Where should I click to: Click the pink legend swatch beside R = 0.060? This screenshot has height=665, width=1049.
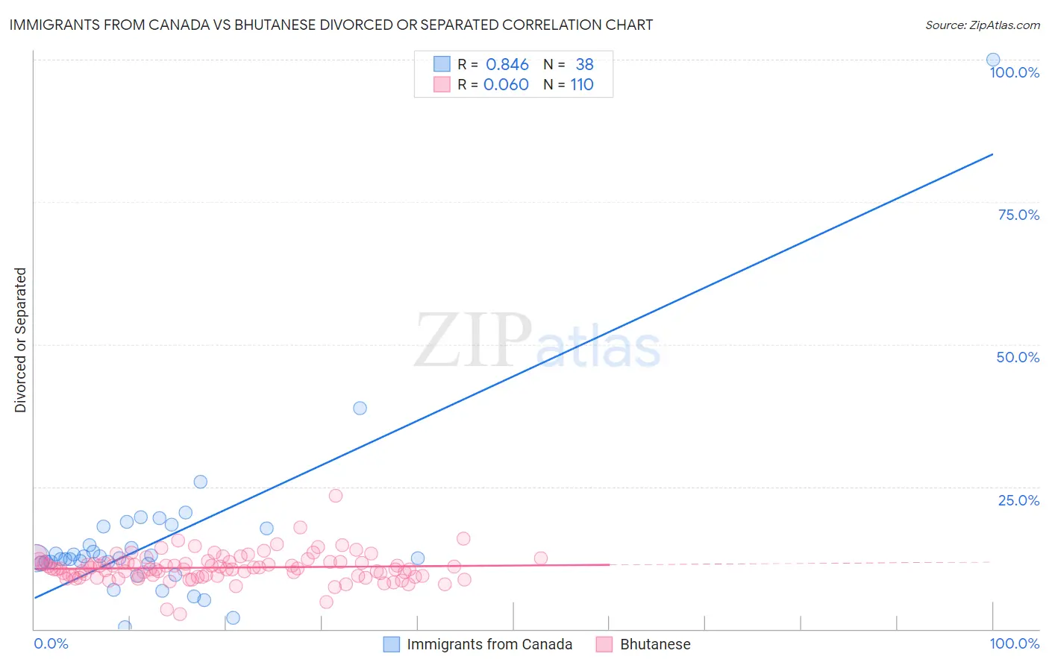(x=442, y=84)
